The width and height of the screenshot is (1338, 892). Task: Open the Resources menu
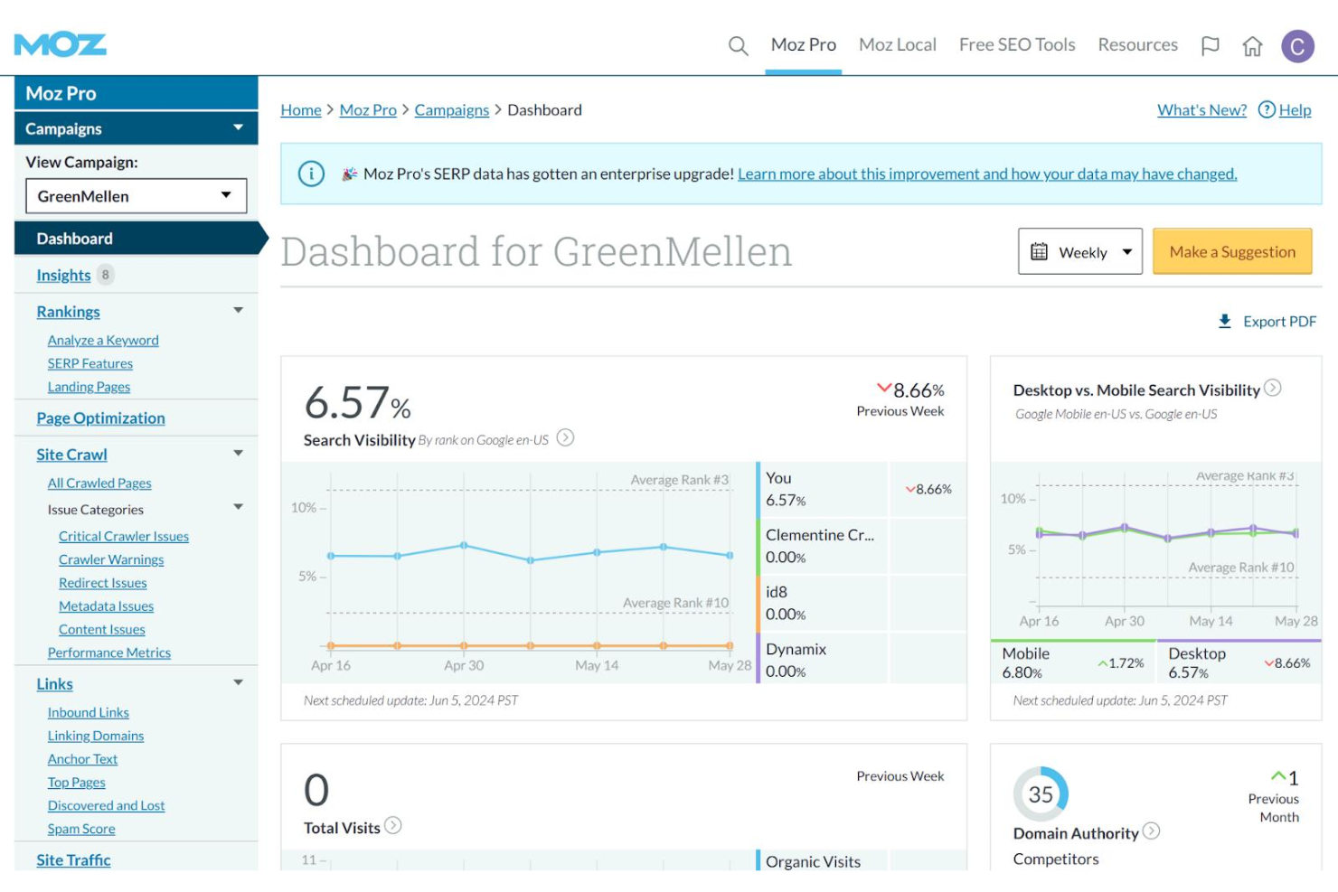point(1137,45)
